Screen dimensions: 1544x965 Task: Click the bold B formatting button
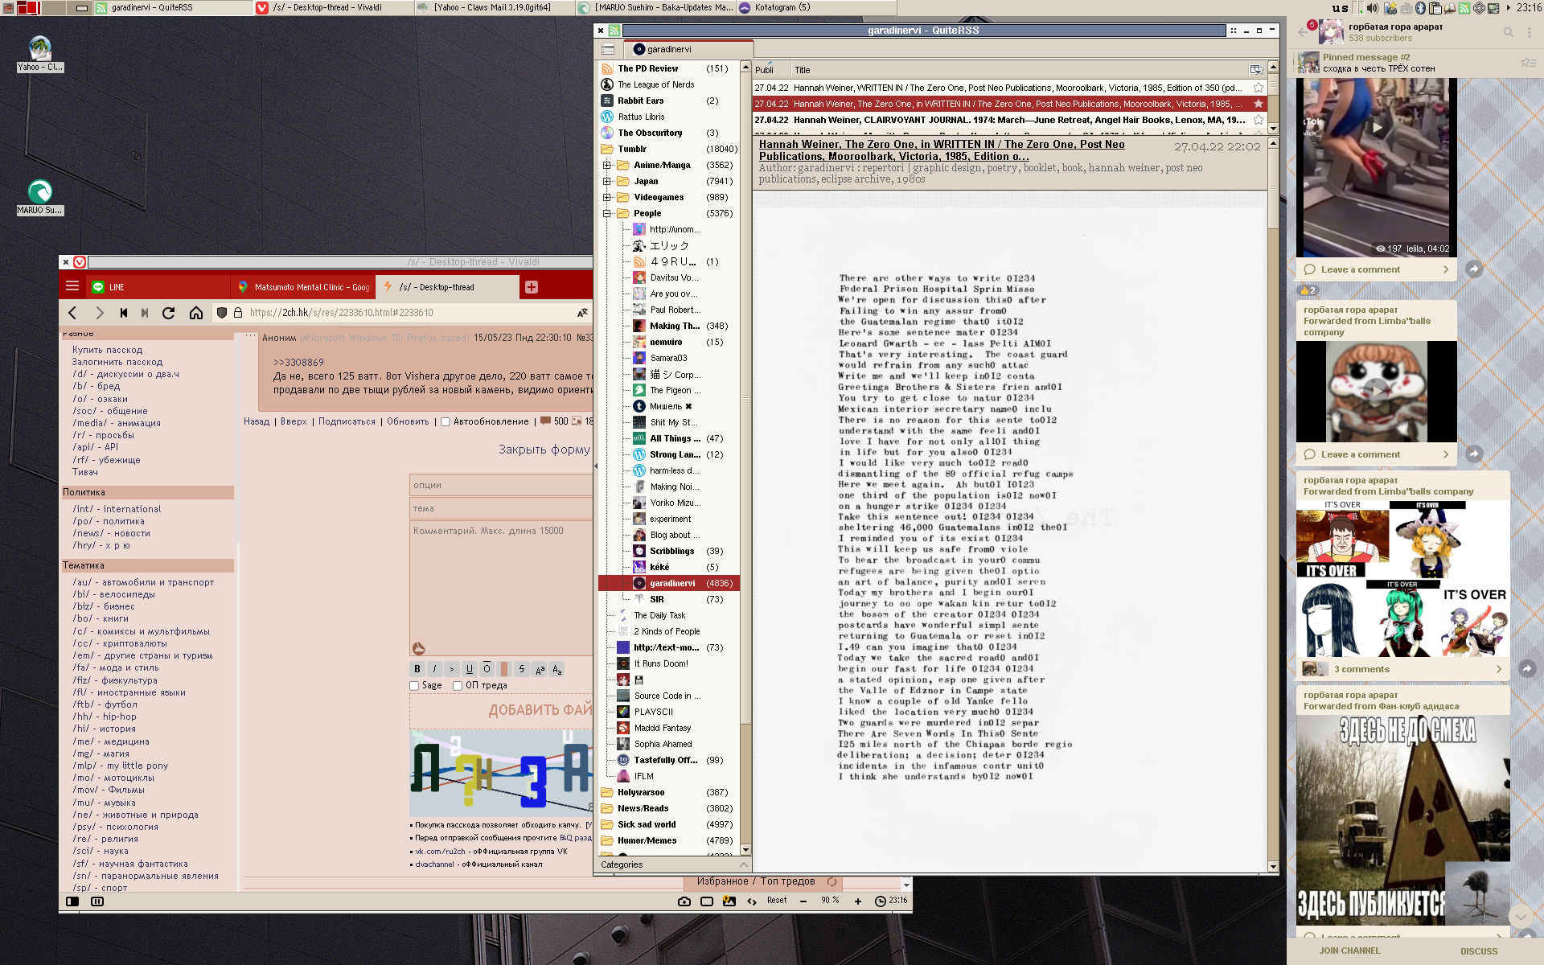pyautogui.click(x=417, y=669)
